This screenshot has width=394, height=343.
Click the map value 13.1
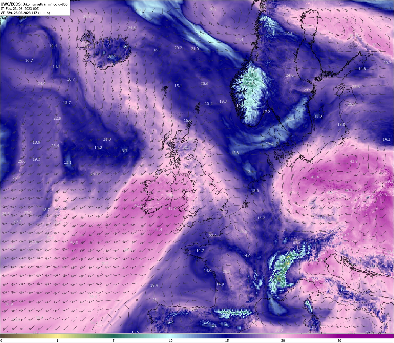[68, 162]
